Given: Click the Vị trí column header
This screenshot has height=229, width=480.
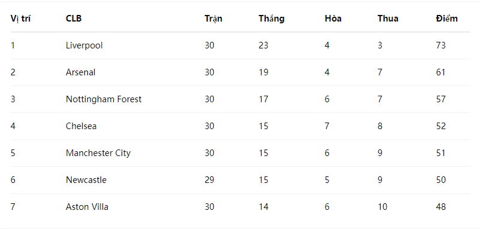Looking at the screenshot, I should point(20,19).
